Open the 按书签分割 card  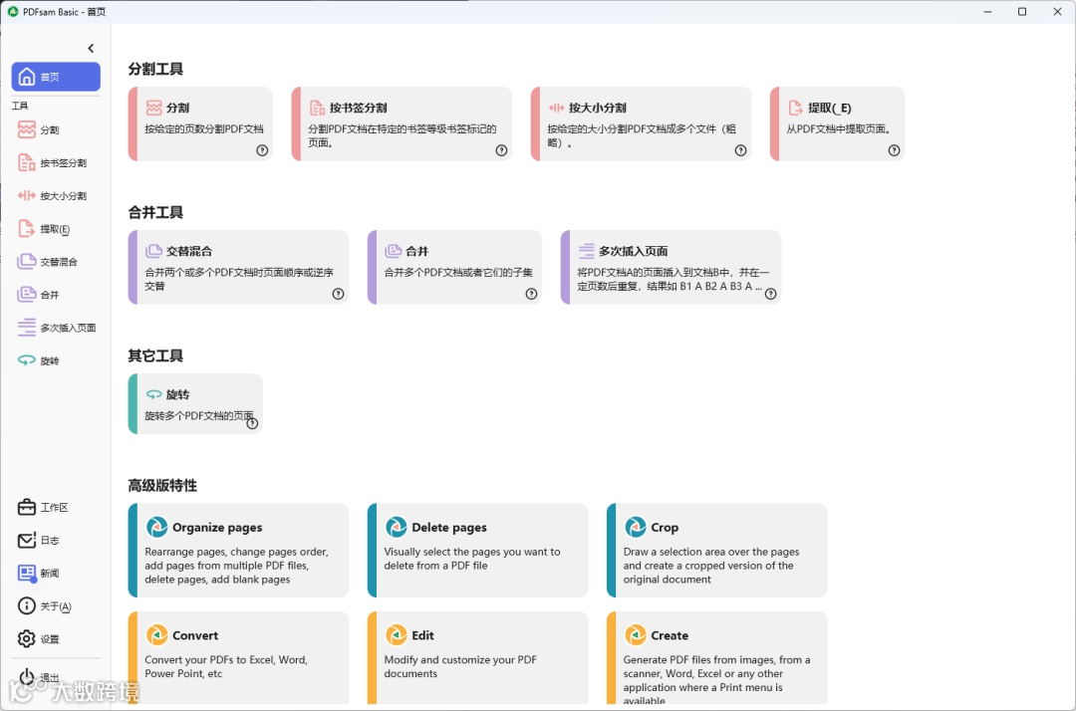[x=402, y=124]
